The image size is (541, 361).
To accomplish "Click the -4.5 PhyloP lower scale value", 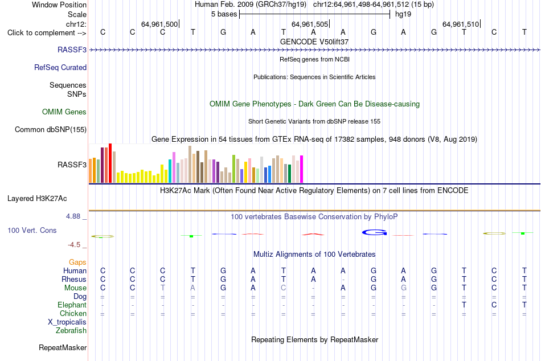I will (x=74, y=245).
